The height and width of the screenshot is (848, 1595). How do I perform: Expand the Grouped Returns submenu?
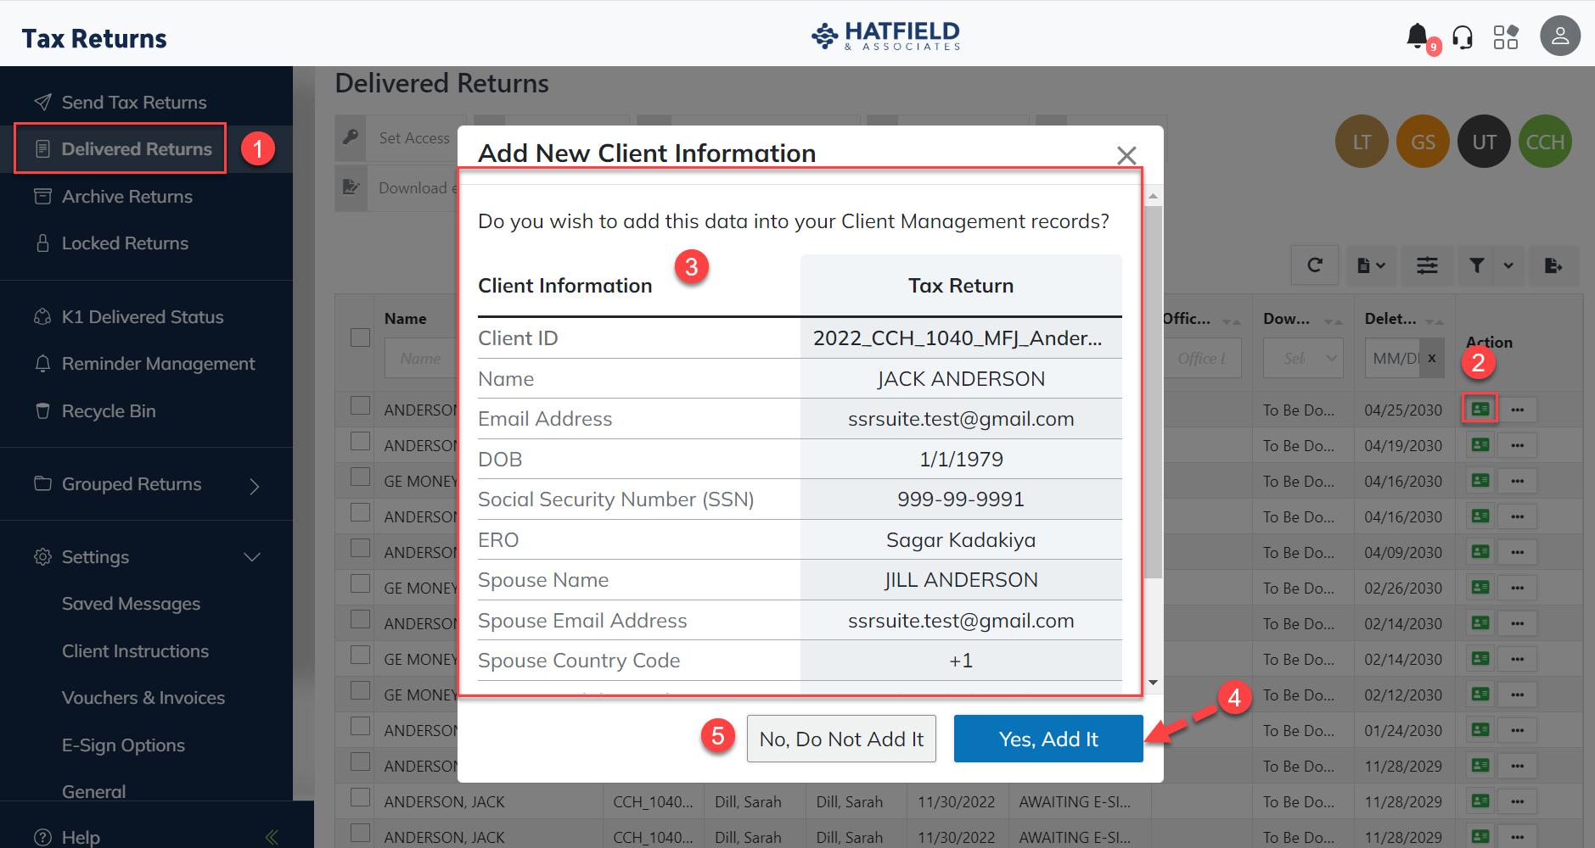[x=254, y=486]
